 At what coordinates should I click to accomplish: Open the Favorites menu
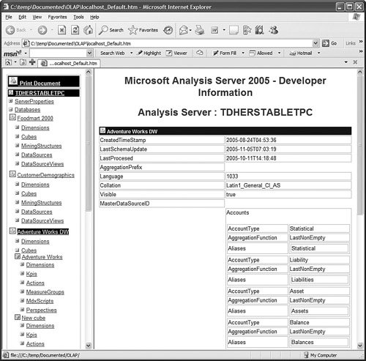pos(57,17)
